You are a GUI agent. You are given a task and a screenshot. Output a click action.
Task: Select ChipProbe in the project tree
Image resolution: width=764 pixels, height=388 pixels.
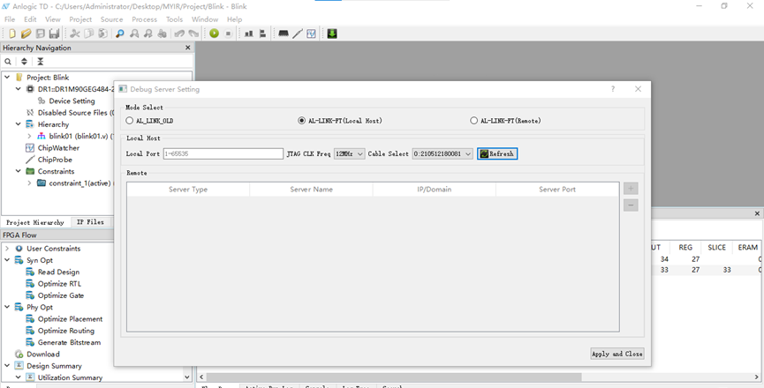pos(55,160)
